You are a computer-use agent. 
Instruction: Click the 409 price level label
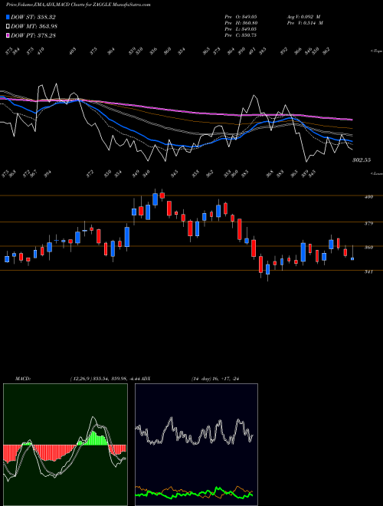tap(368, 196)
